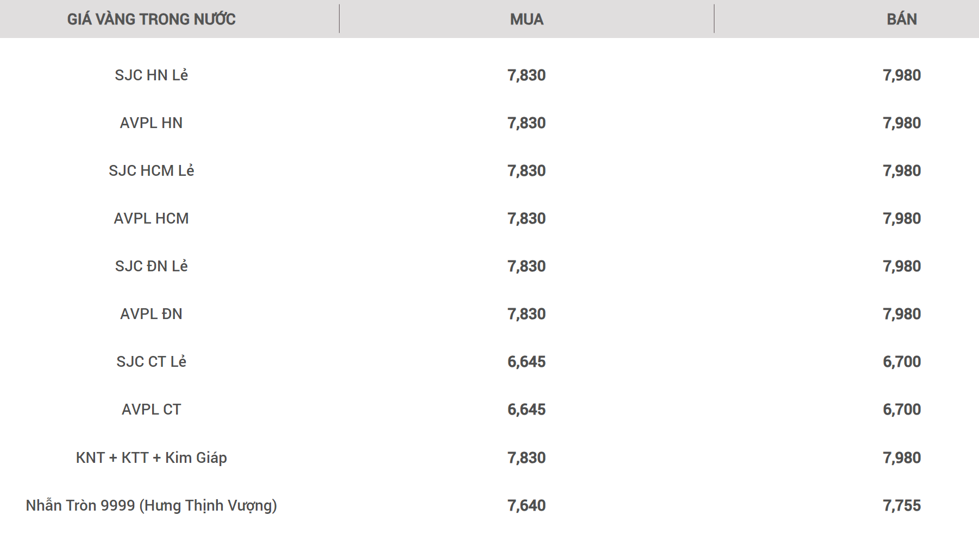Click the KNT + KTT + Kim Giáp sell price
Viewport: 979px width, 541px height.
(902, 458)
